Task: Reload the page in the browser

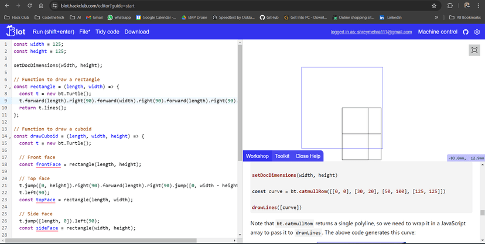Action: tap(28, 5)
